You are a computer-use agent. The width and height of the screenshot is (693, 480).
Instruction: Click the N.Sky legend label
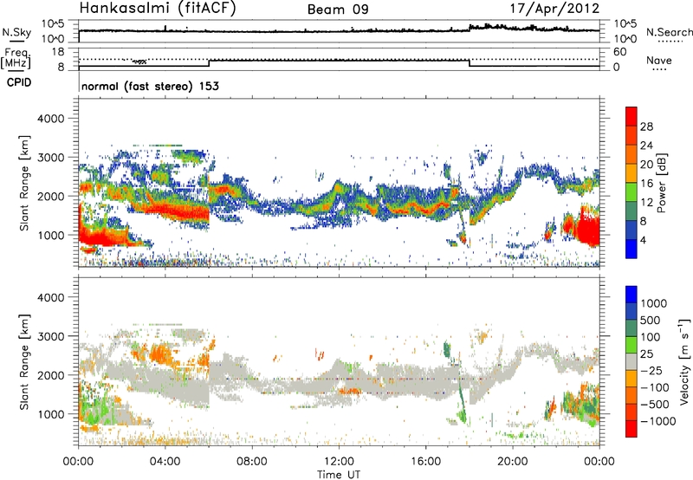(16, 32)
